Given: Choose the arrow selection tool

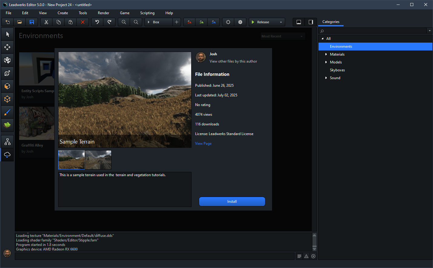Looking at the screenshot, I should click(7, 34).
